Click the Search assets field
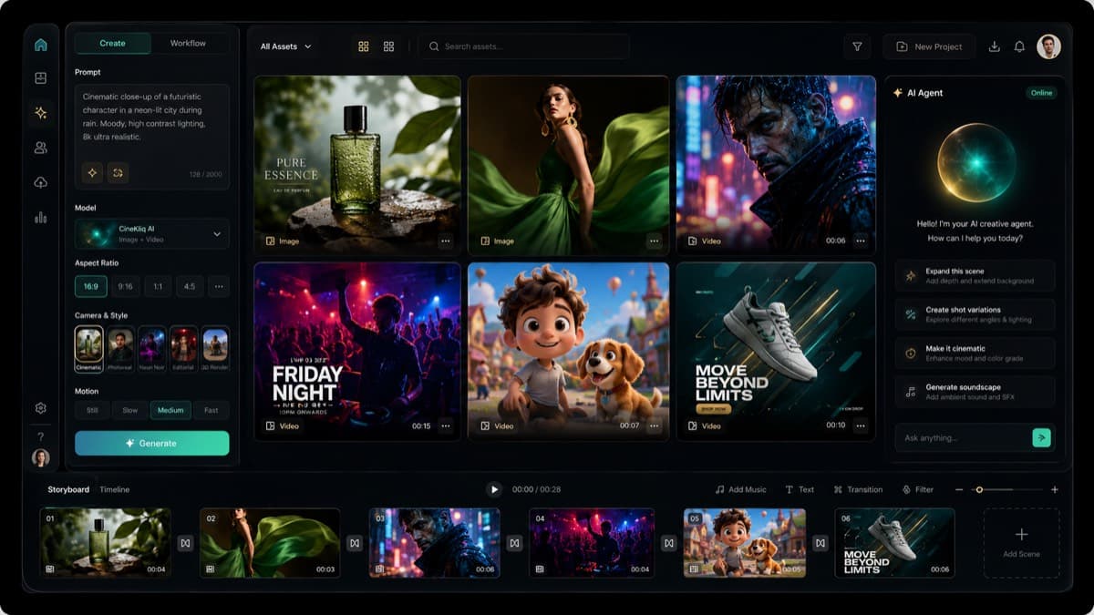Image resolution: width=1094 pixels, height=615 pixels. click(524, 46)
